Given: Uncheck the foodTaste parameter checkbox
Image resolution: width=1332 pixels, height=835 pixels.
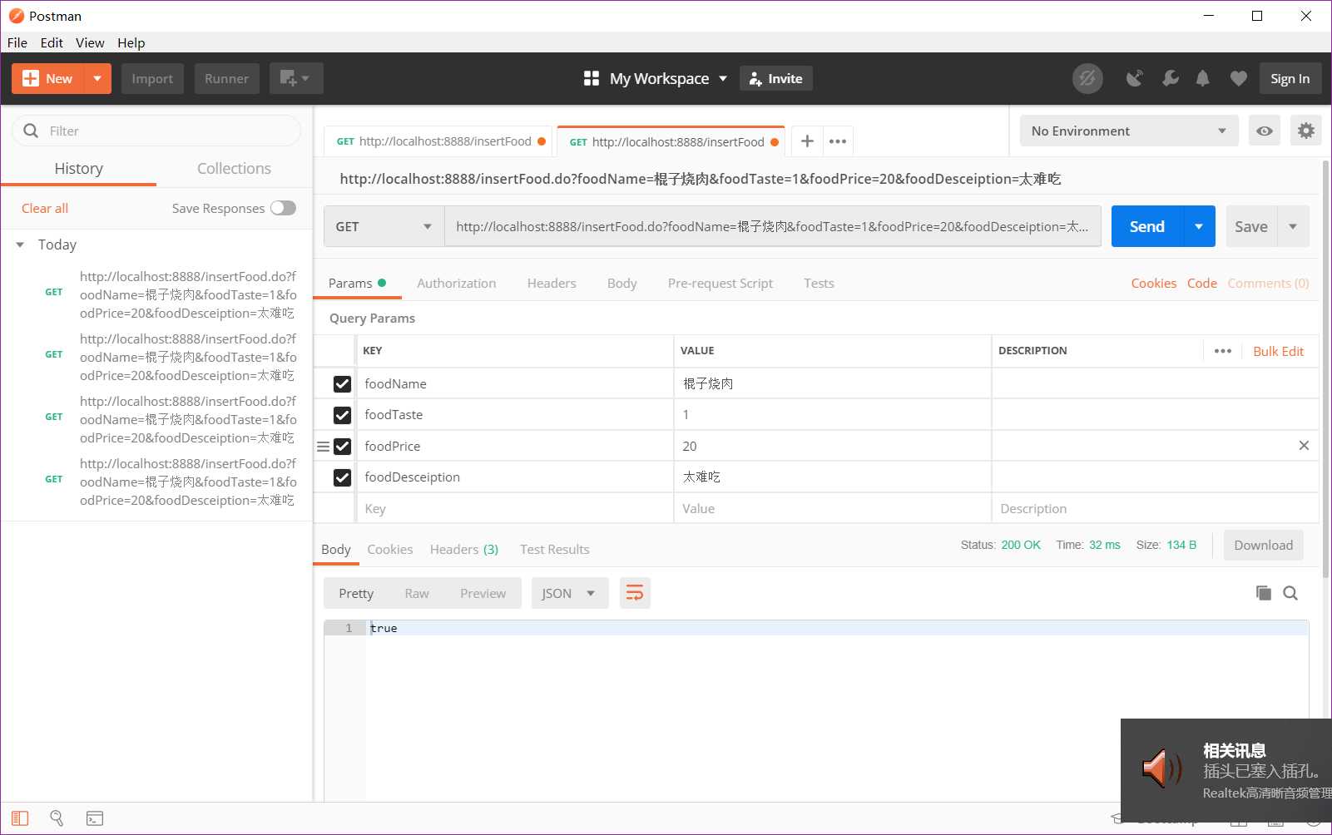Looking at the screenshot, I should (x=342, y=415).
